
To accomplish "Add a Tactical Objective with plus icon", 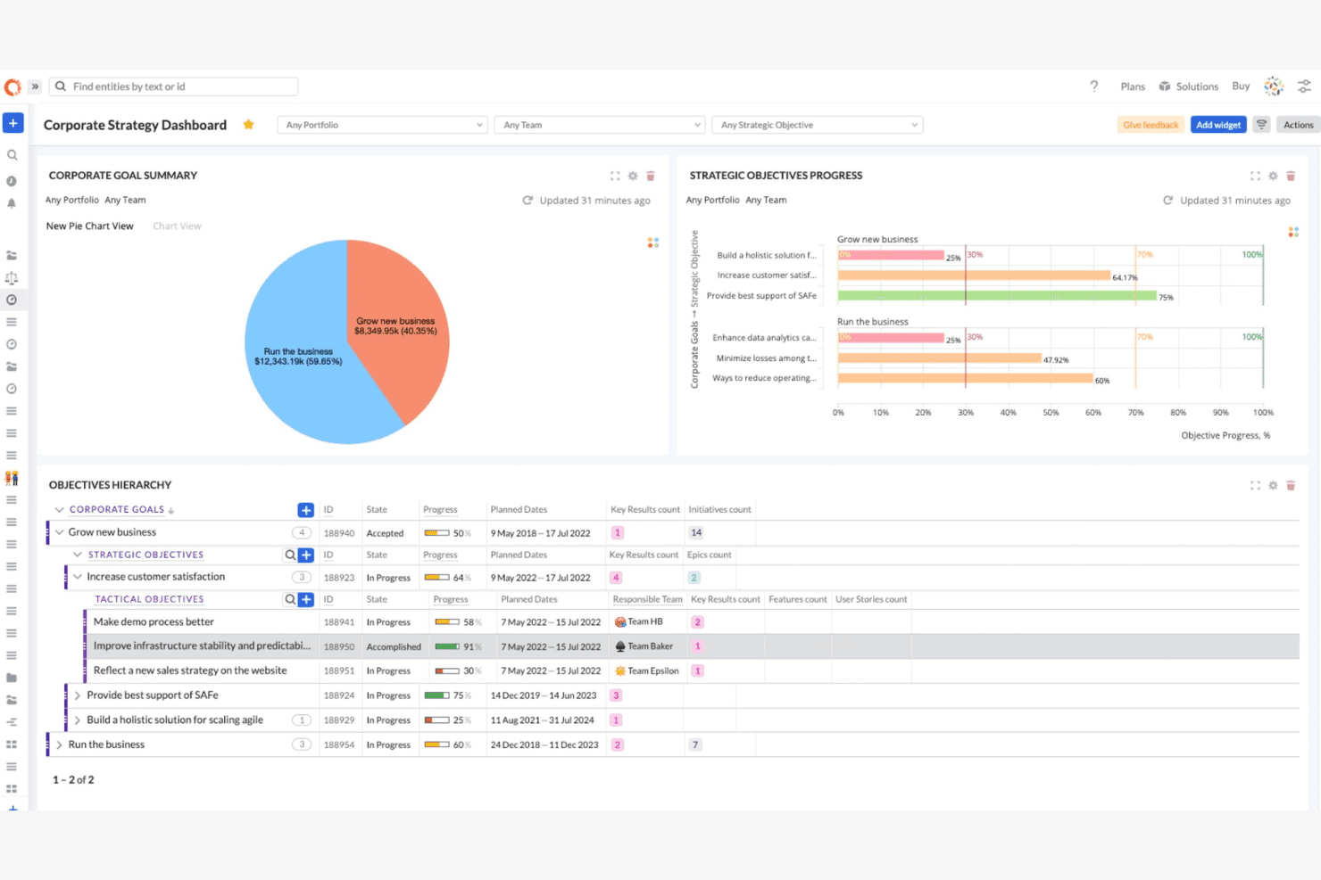I will tap(305, 599).
